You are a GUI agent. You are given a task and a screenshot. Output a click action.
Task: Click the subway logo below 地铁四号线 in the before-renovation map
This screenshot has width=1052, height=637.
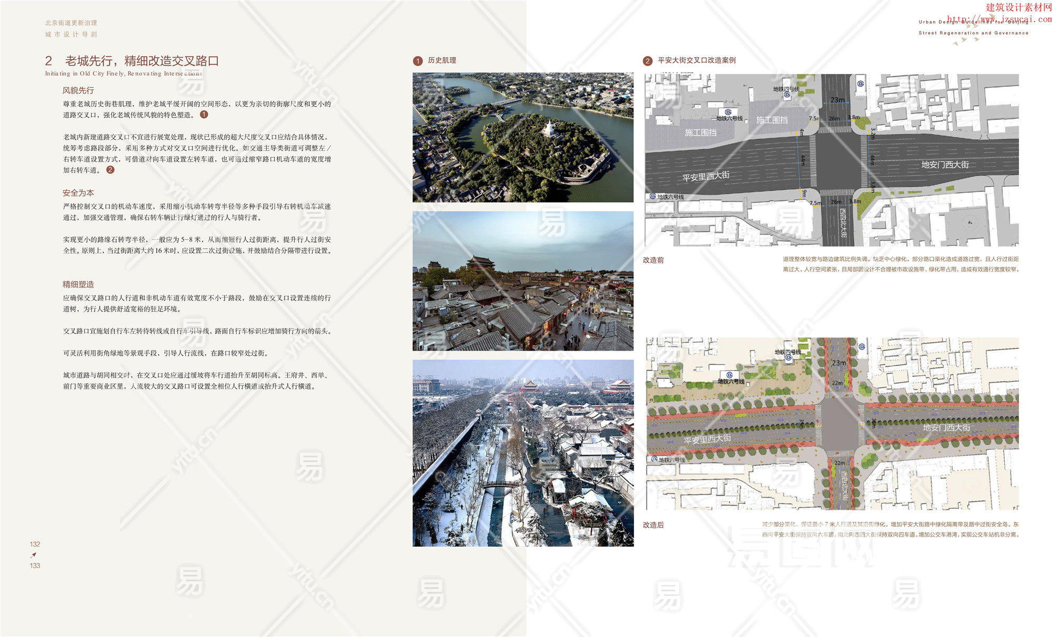787,96
